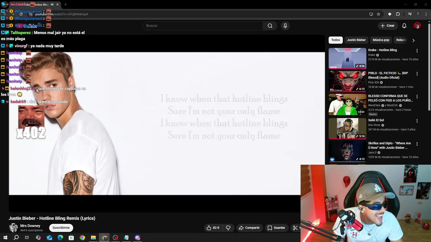Click the address bar URL
431x242 pixels.
tap(62, 14)
